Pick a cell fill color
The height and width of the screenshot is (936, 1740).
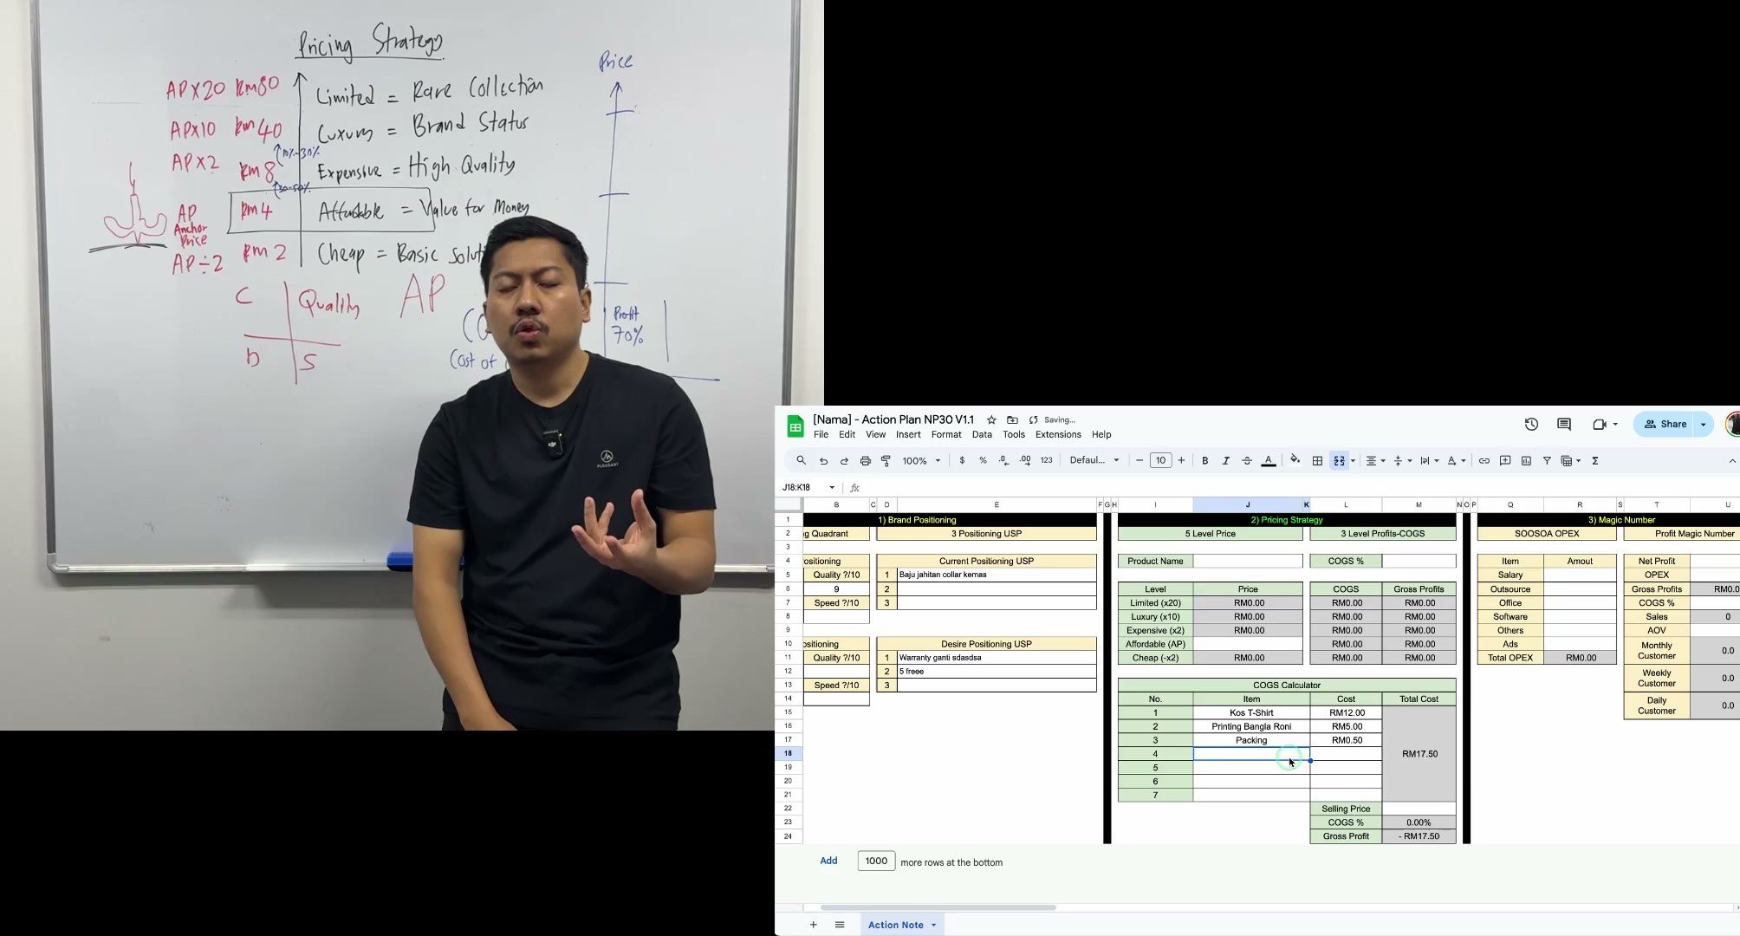[1295, 461]
